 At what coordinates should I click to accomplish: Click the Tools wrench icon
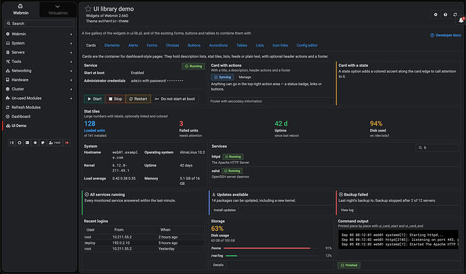click(7, 61)
